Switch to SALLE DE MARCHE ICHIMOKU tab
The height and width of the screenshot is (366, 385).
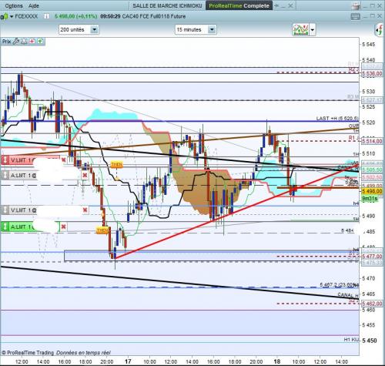pos(167,5)
